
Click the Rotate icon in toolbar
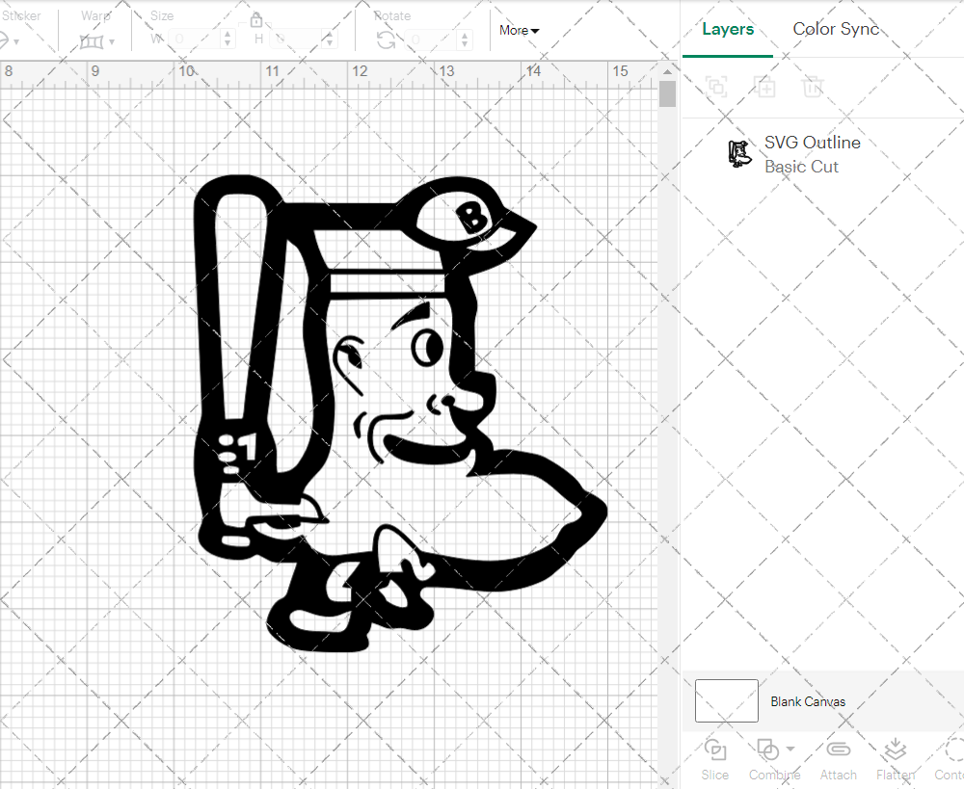pos(386,39)
